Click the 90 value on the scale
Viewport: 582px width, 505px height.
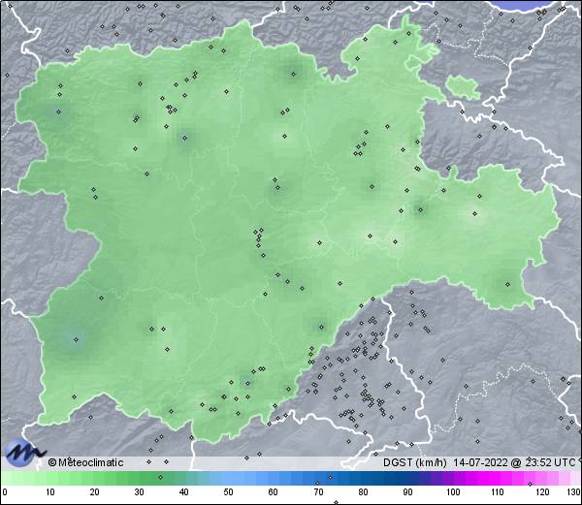pyautogui.click(x=407, y=492)
